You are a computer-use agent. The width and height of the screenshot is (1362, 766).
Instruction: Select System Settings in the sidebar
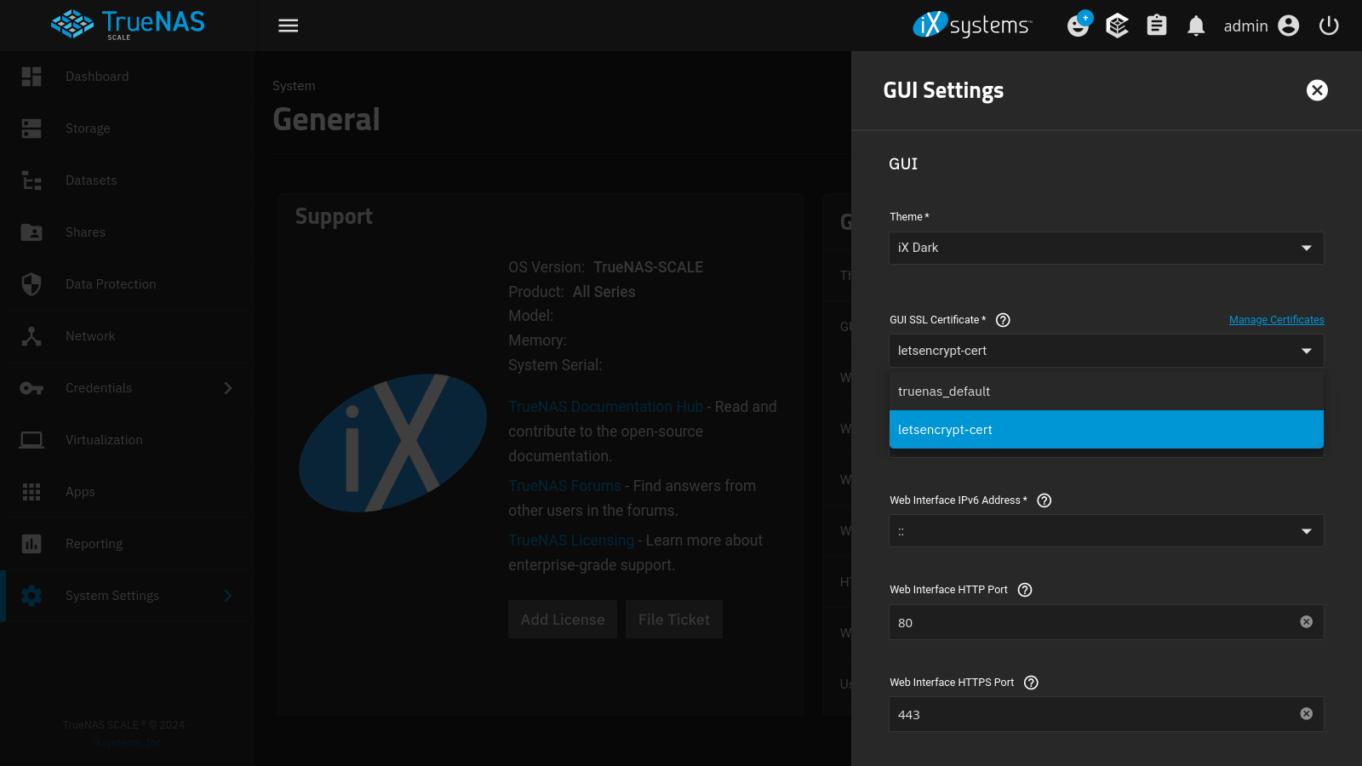112,595
